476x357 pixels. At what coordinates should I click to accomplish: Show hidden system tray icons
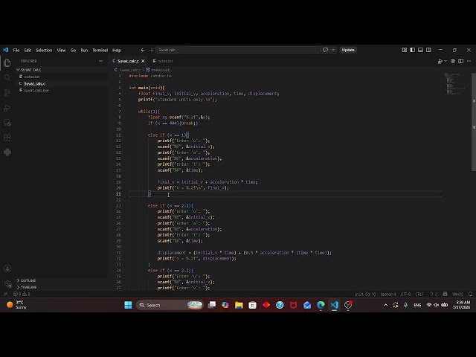point(385,305)
